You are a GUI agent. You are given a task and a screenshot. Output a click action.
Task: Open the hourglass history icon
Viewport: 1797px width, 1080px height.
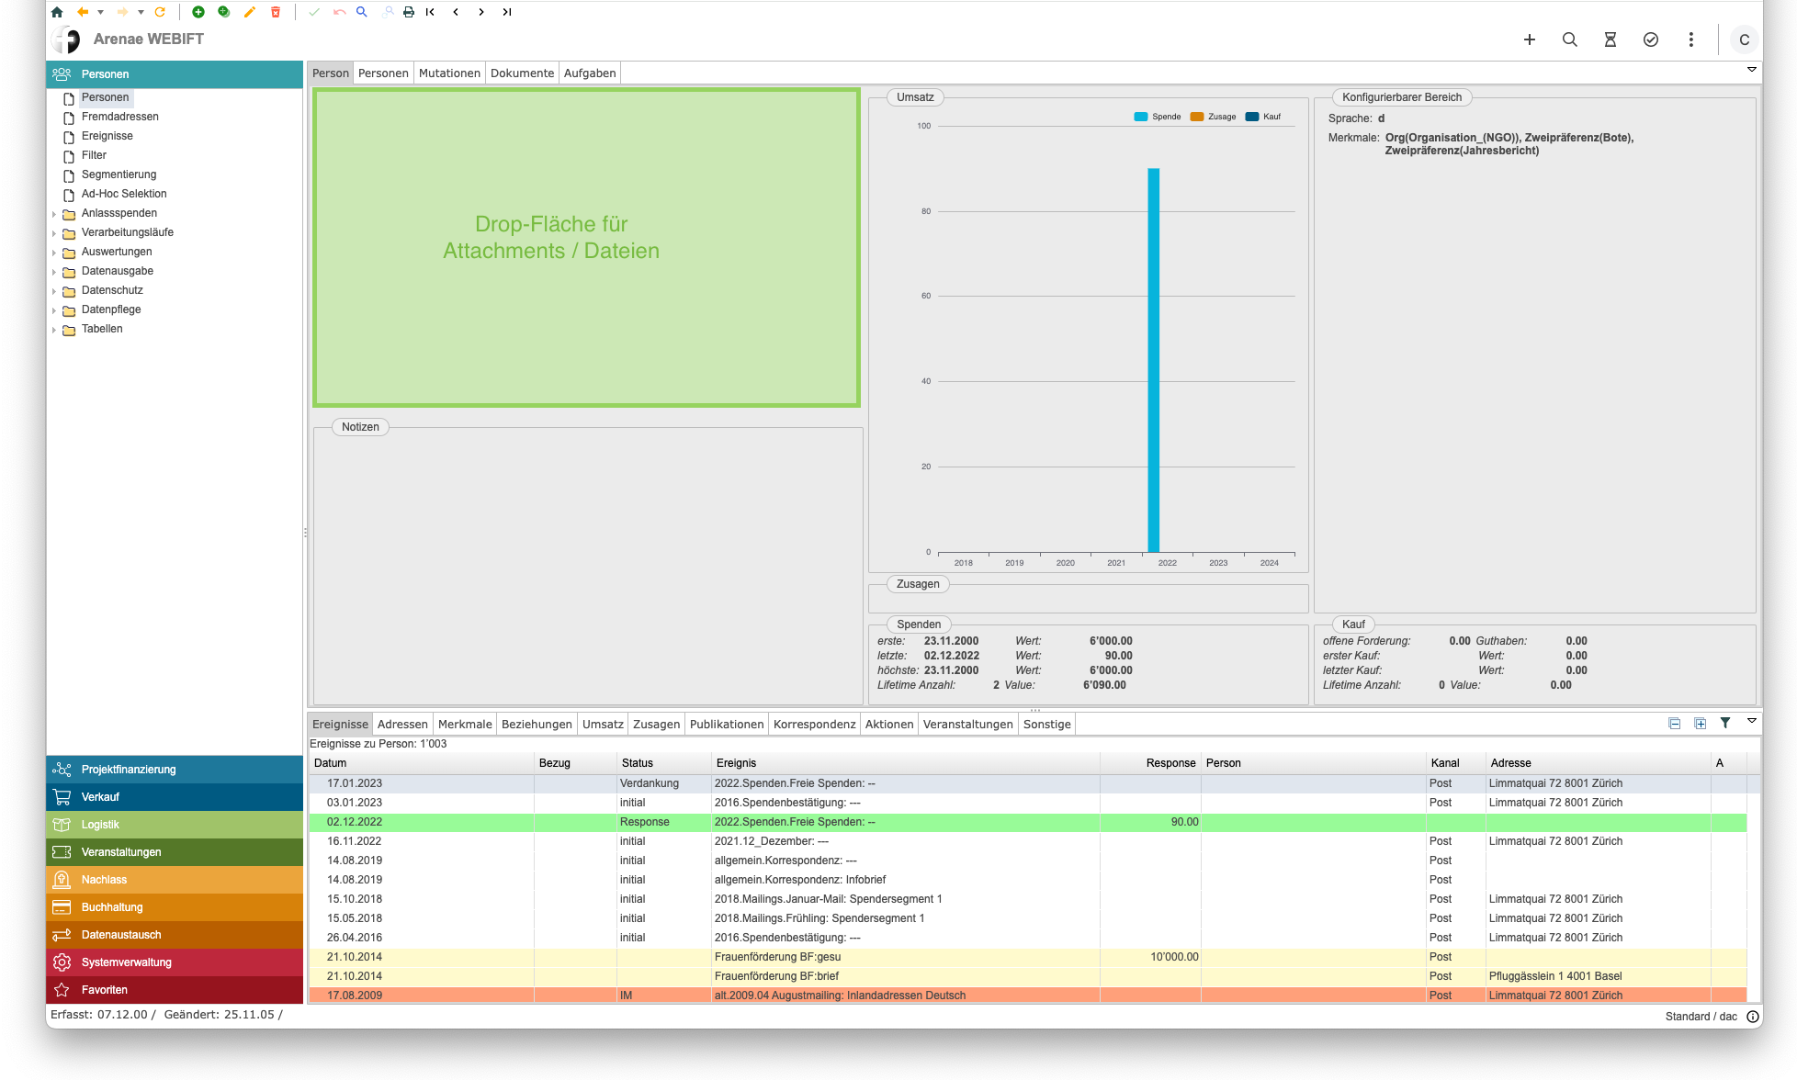1610,39
